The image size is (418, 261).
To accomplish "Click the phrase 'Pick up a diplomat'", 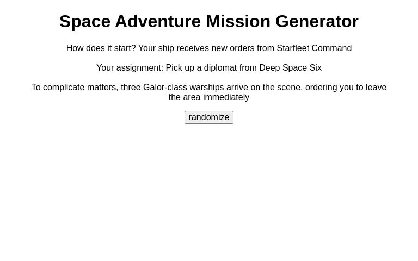I will (201, 67).
